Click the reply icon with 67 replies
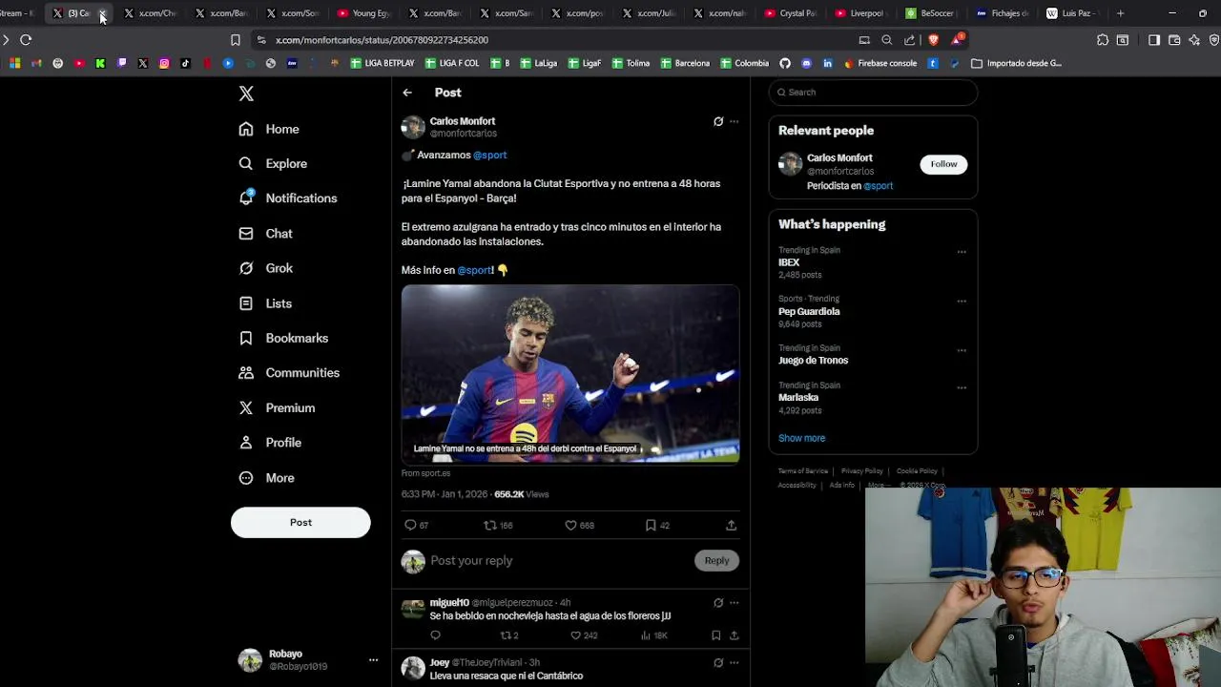This screenshot has width=1221, height=687. (x=410, y=525)
